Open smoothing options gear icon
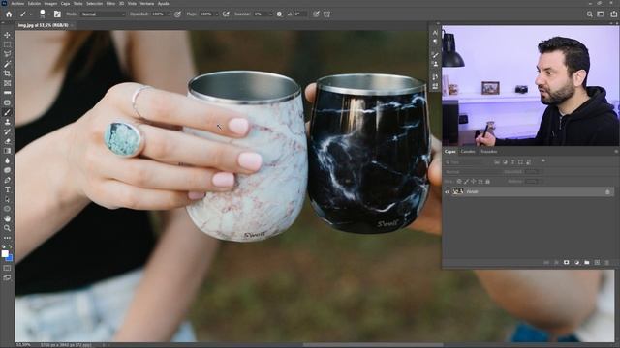Screen dimensions: 620x348 (x=280, y=14)
